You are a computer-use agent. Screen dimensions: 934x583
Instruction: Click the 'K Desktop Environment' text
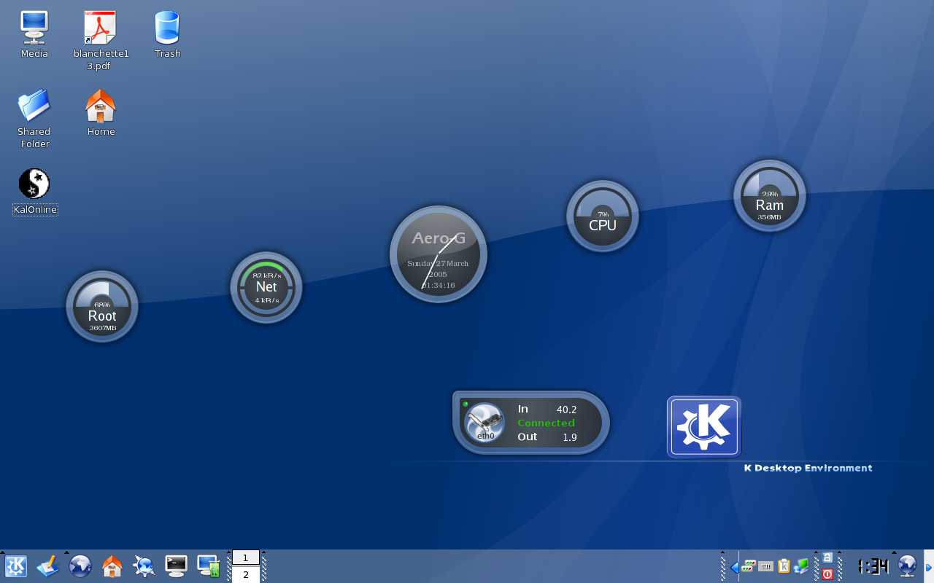[808, 468]
